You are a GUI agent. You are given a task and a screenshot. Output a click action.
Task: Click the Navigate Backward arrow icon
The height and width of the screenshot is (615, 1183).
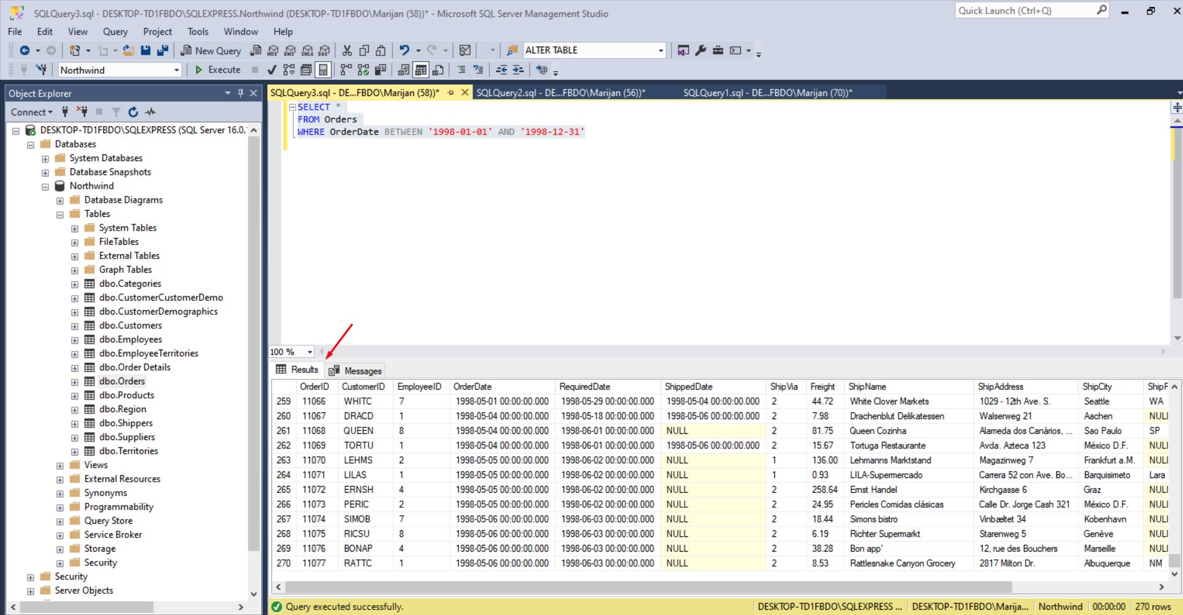point(25,50)
